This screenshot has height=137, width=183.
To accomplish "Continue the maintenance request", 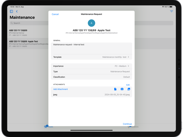I will 127,124.
